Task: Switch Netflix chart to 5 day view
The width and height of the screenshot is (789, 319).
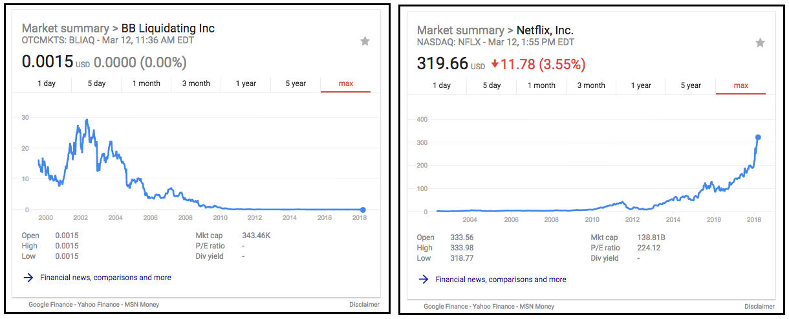Action: (x=492, y=85)
